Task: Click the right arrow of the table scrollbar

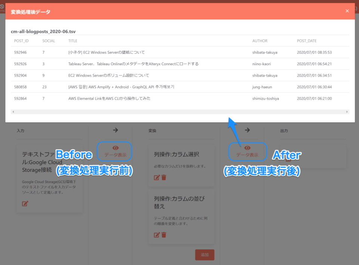Action: (x=347, y=112)
